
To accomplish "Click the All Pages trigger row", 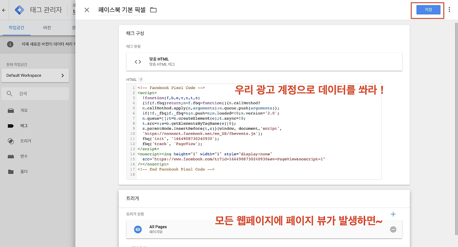I will point(264,229).
